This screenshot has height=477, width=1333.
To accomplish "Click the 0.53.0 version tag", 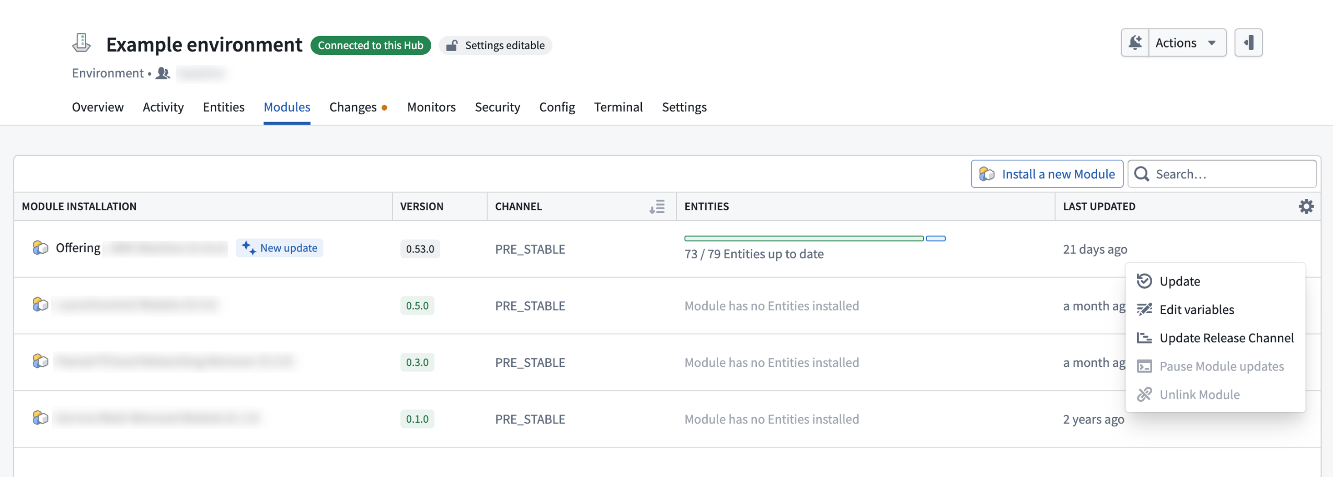I will coord(420,249).
